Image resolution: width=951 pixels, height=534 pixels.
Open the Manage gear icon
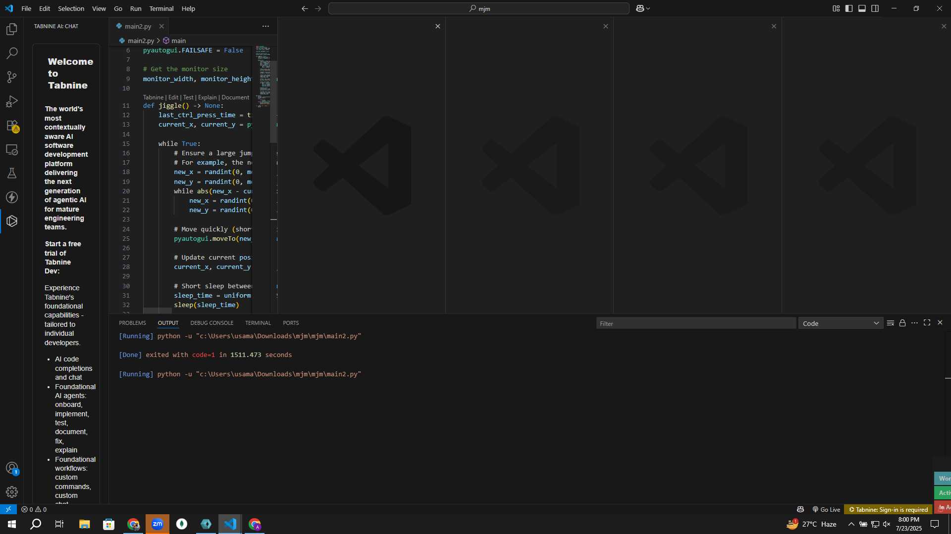(12, 492)
